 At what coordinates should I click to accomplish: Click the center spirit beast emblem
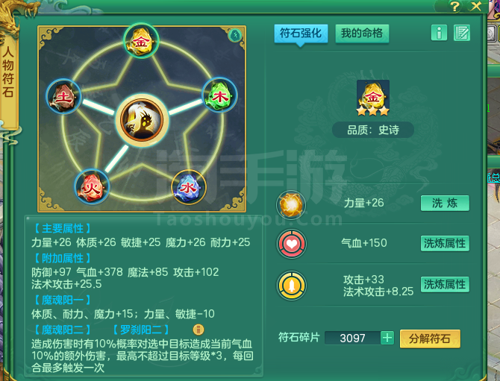point(142,121)
